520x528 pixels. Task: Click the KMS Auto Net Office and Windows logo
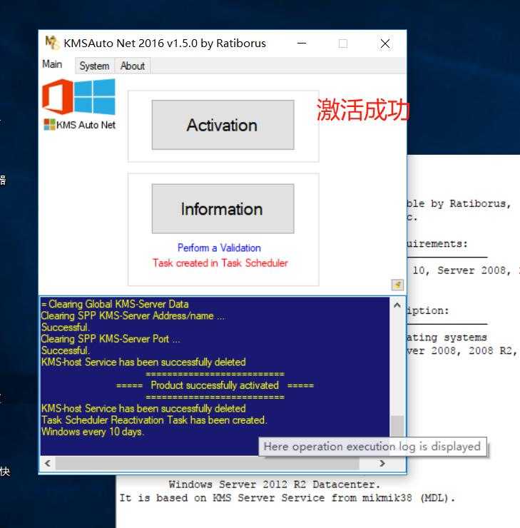(x=78, y=104)
